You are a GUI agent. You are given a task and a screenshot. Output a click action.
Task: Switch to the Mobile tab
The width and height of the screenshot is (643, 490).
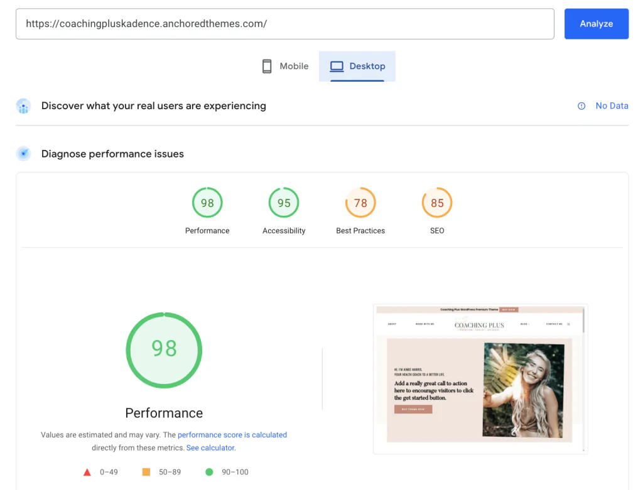[x=285, y=66]
